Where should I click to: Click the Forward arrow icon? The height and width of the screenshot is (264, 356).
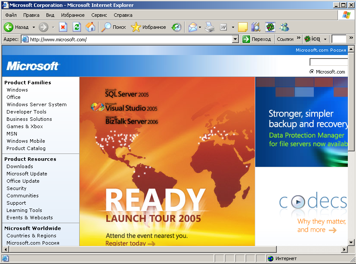coord(43,27)
